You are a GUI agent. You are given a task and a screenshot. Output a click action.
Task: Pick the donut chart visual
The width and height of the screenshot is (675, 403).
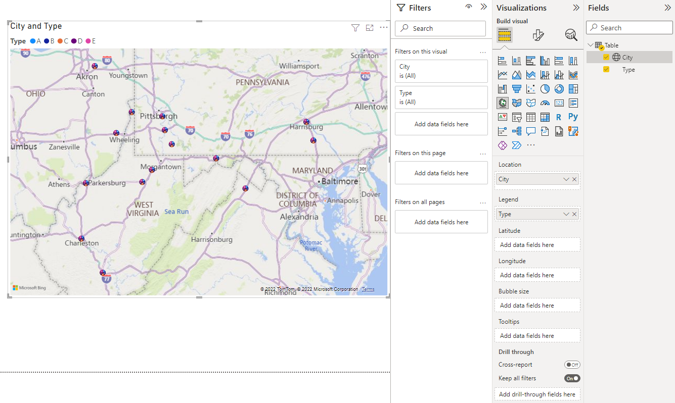559,89
